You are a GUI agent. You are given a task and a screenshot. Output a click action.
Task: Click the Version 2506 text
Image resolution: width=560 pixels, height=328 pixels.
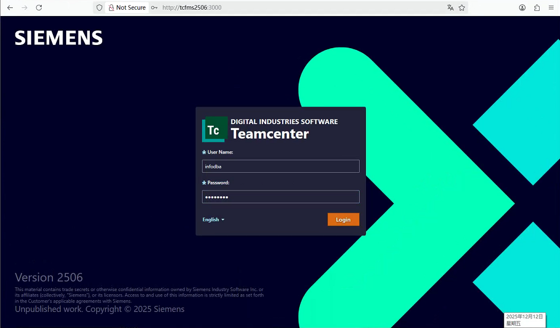click(x=49, y=277)
